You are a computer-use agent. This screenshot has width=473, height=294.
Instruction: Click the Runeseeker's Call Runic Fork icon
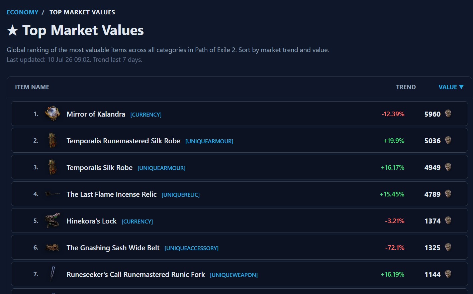53,274
